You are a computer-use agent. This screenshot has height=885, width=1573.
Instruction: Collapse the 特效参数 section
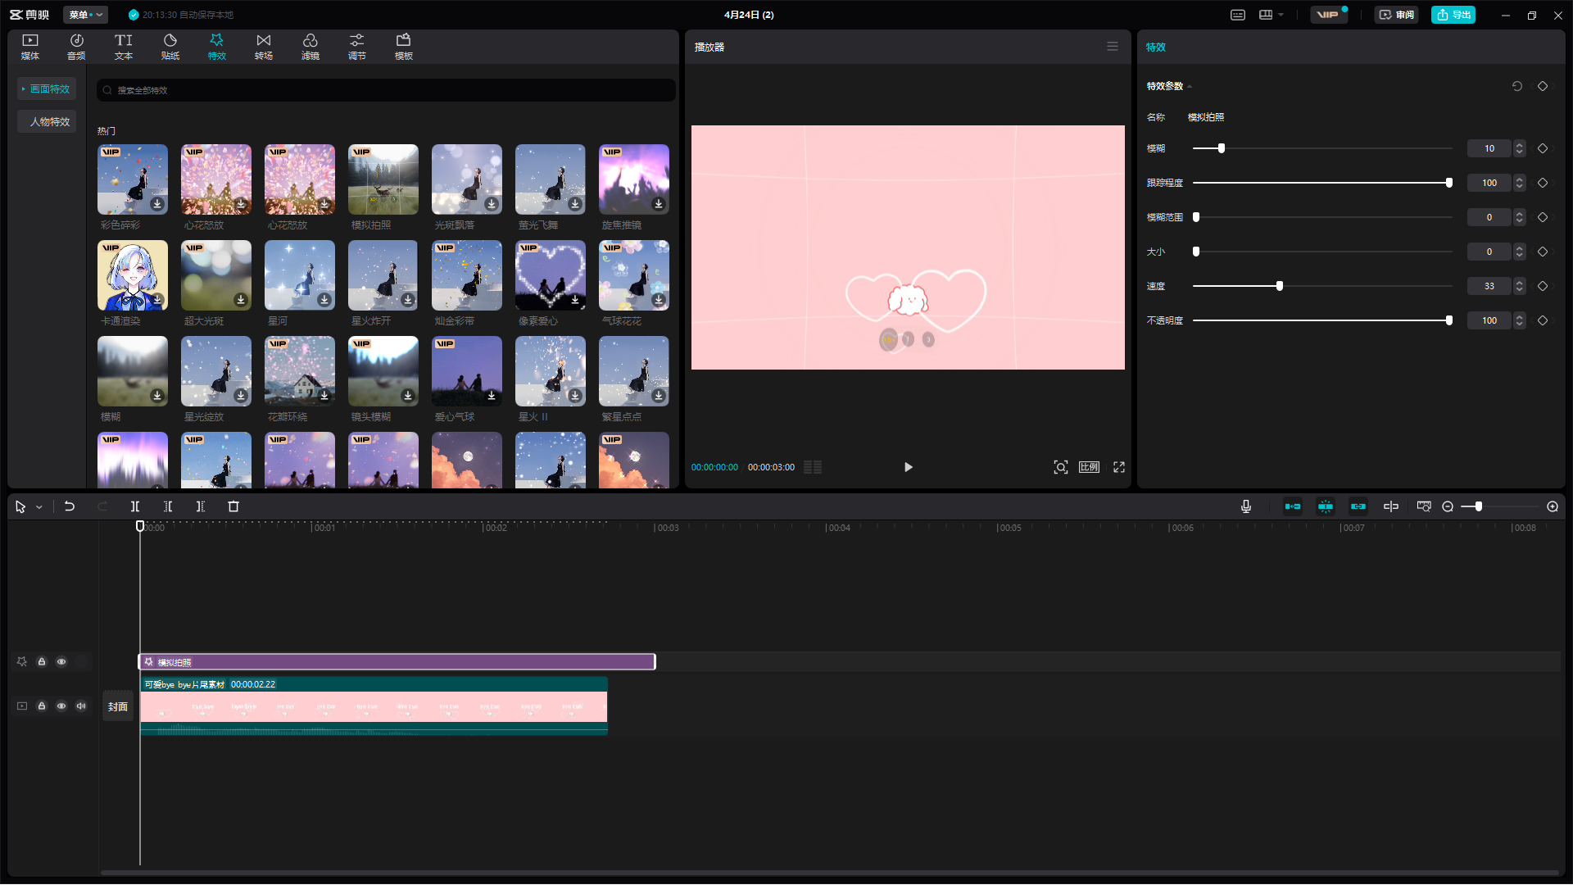click(1190, 87)
